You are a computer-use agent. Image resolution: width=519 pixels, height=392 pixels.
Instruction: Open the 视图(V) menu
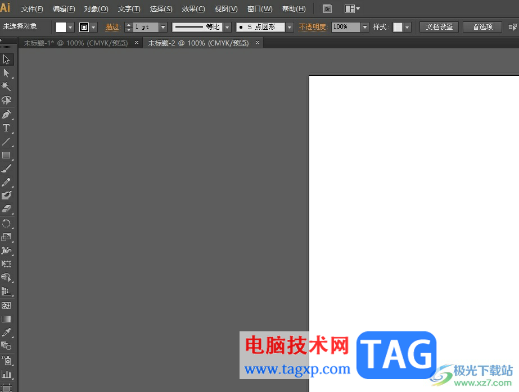(x=226, y=9)
